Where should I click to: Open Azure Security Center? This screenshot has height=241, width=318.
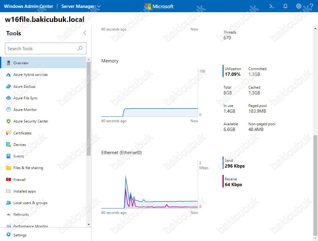coord(43,121)
